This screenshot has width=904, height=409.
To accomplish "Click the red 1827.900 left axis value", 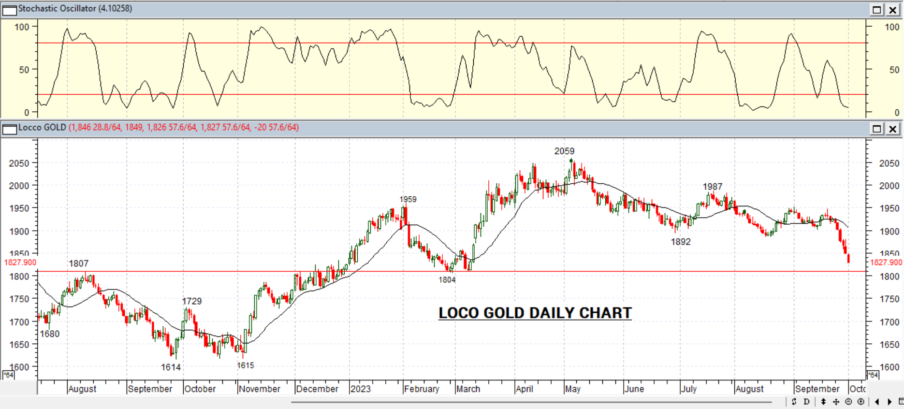I will pos(20,263).
